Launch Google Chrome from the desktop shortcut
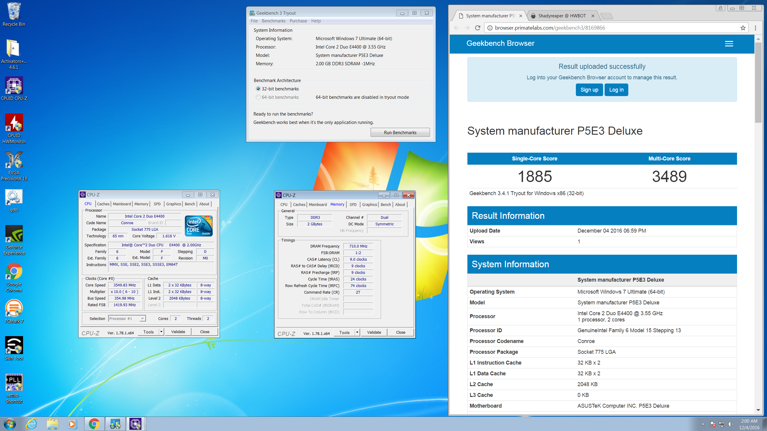This screenshot has width=767, height=431. point(14,277)
